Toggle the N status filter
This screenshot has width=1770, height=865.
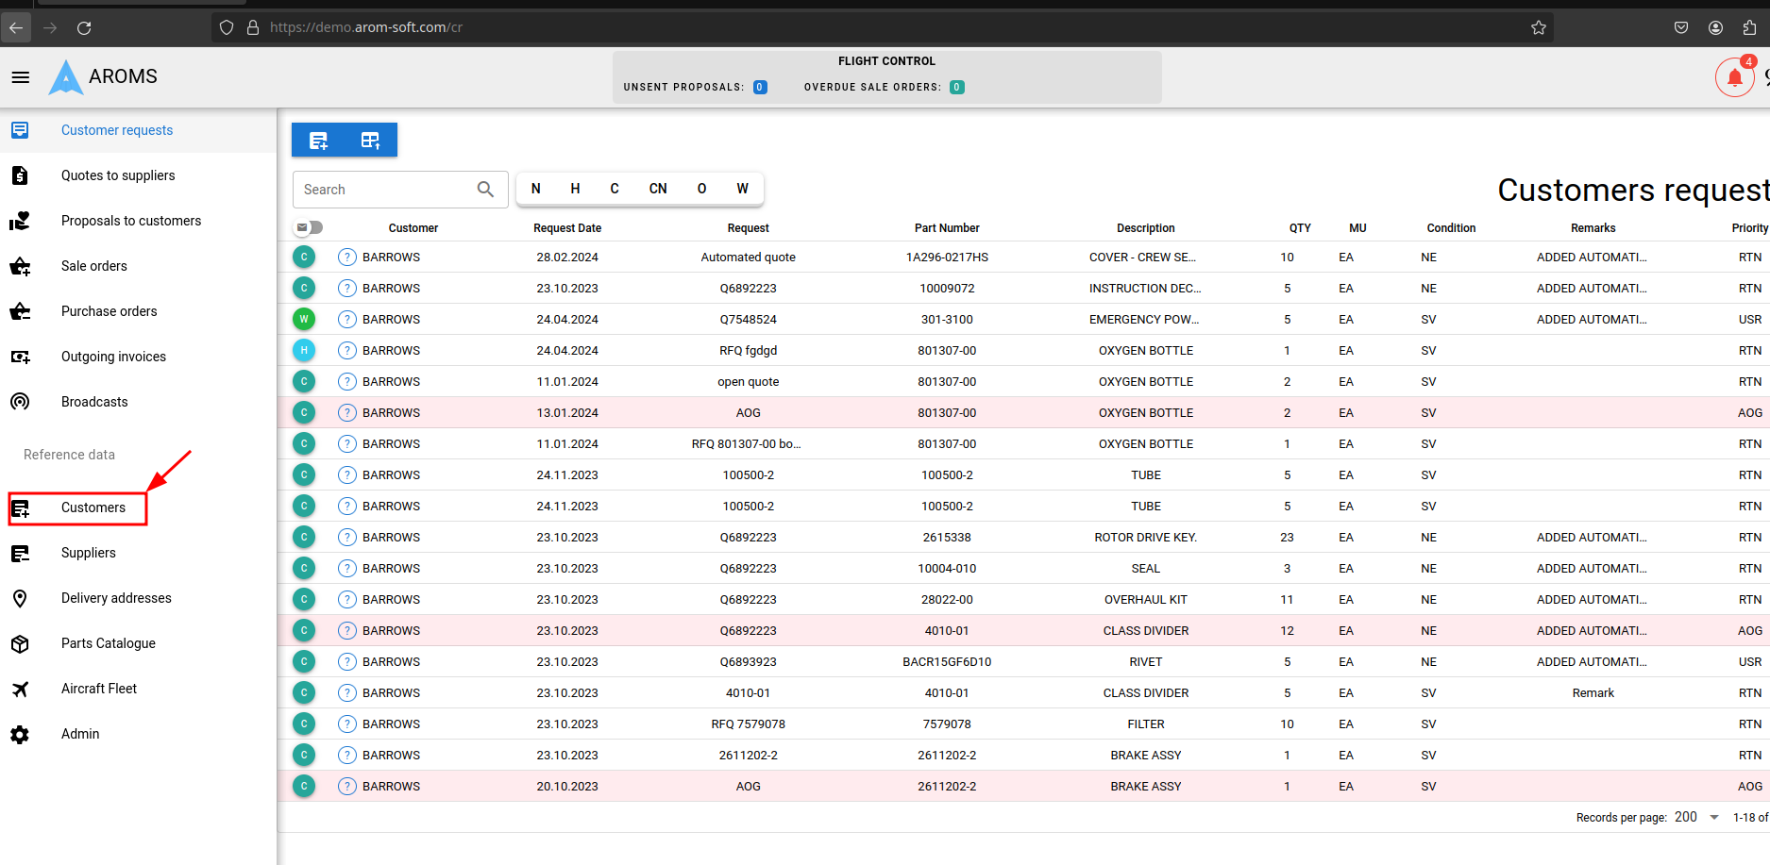(535, 189)
